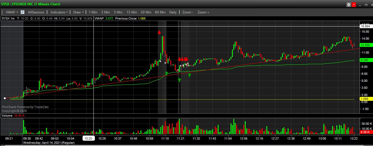Select the 12.550 last price tag

coord(366,45)
